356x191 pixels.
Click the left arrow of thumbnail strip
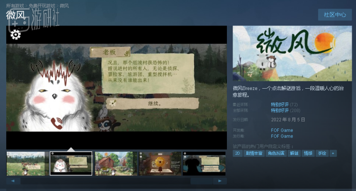click(13, 181)
